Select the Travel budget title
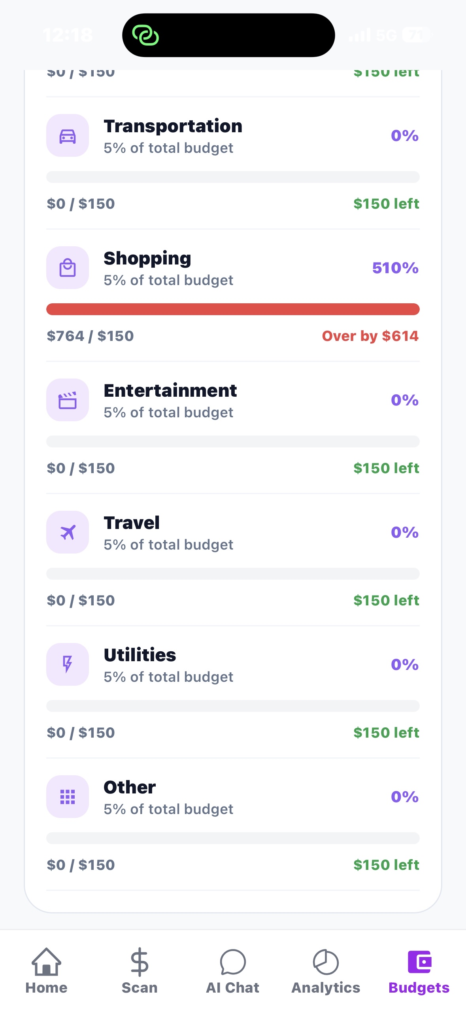The image size is (466, 1012). click(x=132, y=523)
